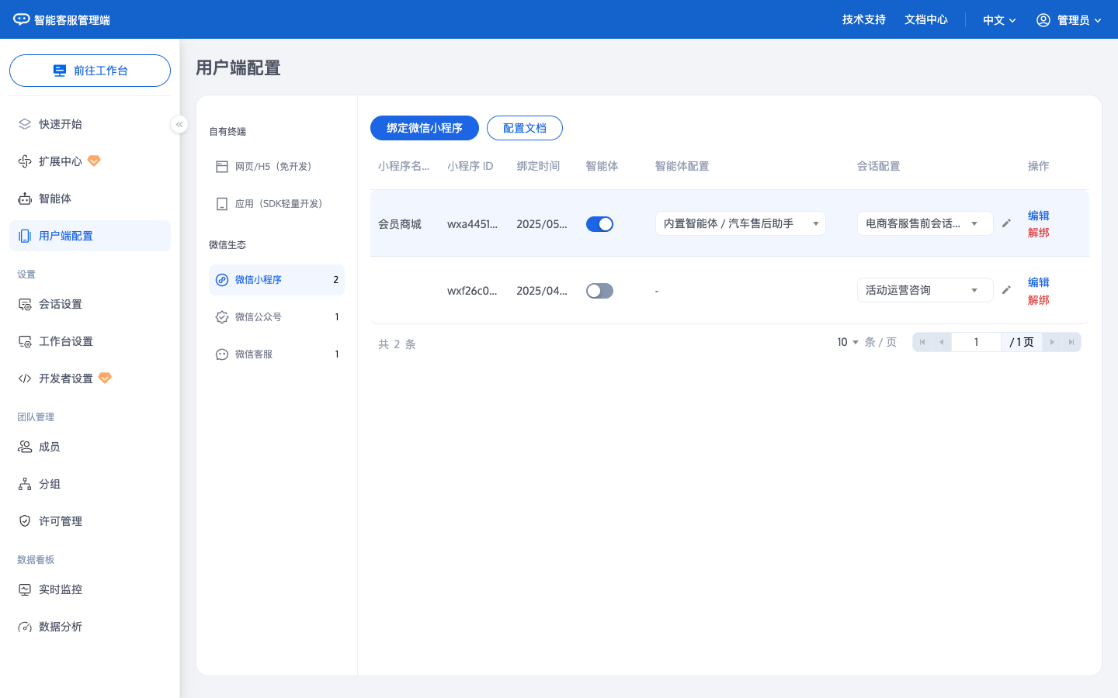Image resolution: width=1118 pixels, height=698 pixels.
Task: Select 微信客服 in the terminal list
Action: (276, 354)
